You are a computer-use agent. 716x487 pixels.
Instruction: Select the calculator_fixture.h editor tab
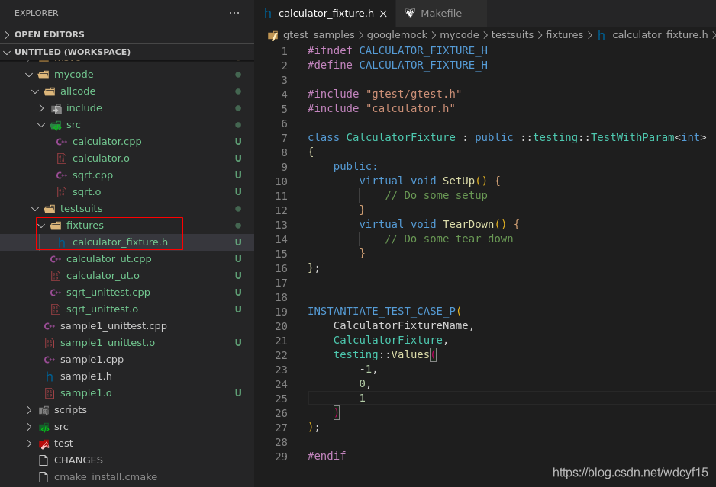click(326, 14)
